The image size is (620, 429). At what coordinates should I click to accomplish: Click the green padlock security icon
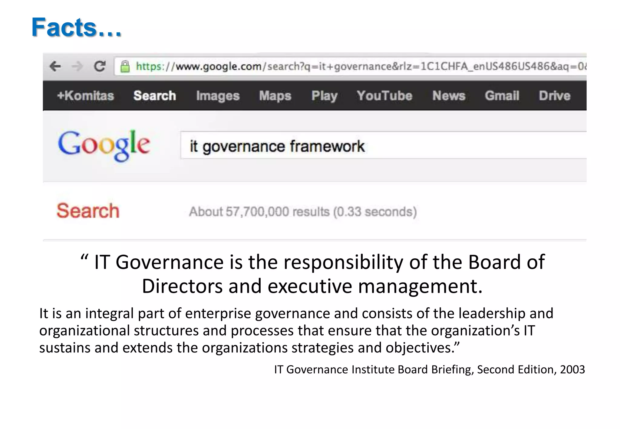click(125, 66)
